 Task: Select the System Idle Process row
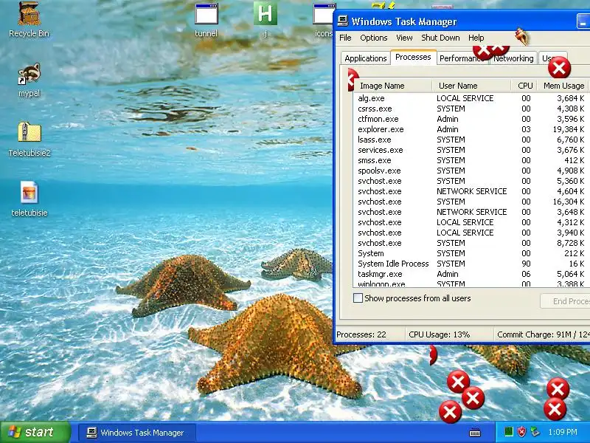pyautogui.click(x=471, y=264)
